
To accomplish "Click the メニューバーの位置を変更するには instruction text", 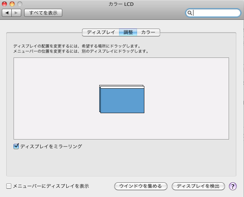I will (x=81, y=51).
